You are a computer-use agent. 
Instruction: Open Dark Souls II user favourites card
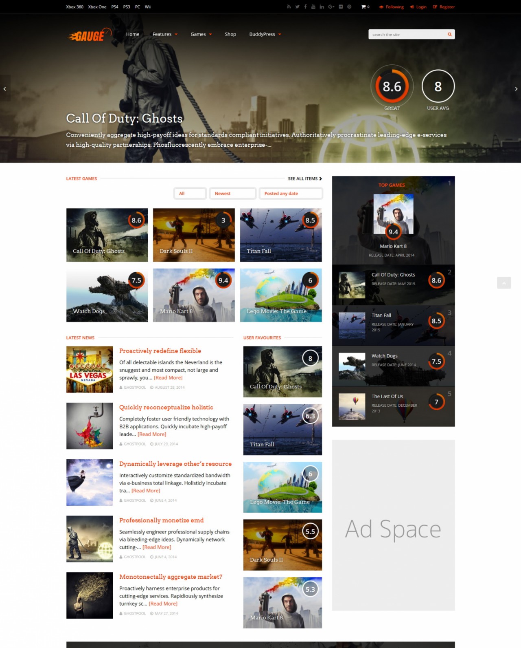(282, 545)
